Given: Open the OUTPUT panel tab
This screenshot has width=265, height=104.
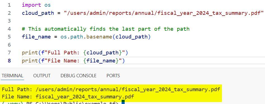Looking at the screenshot, I should tap(42, 76).
